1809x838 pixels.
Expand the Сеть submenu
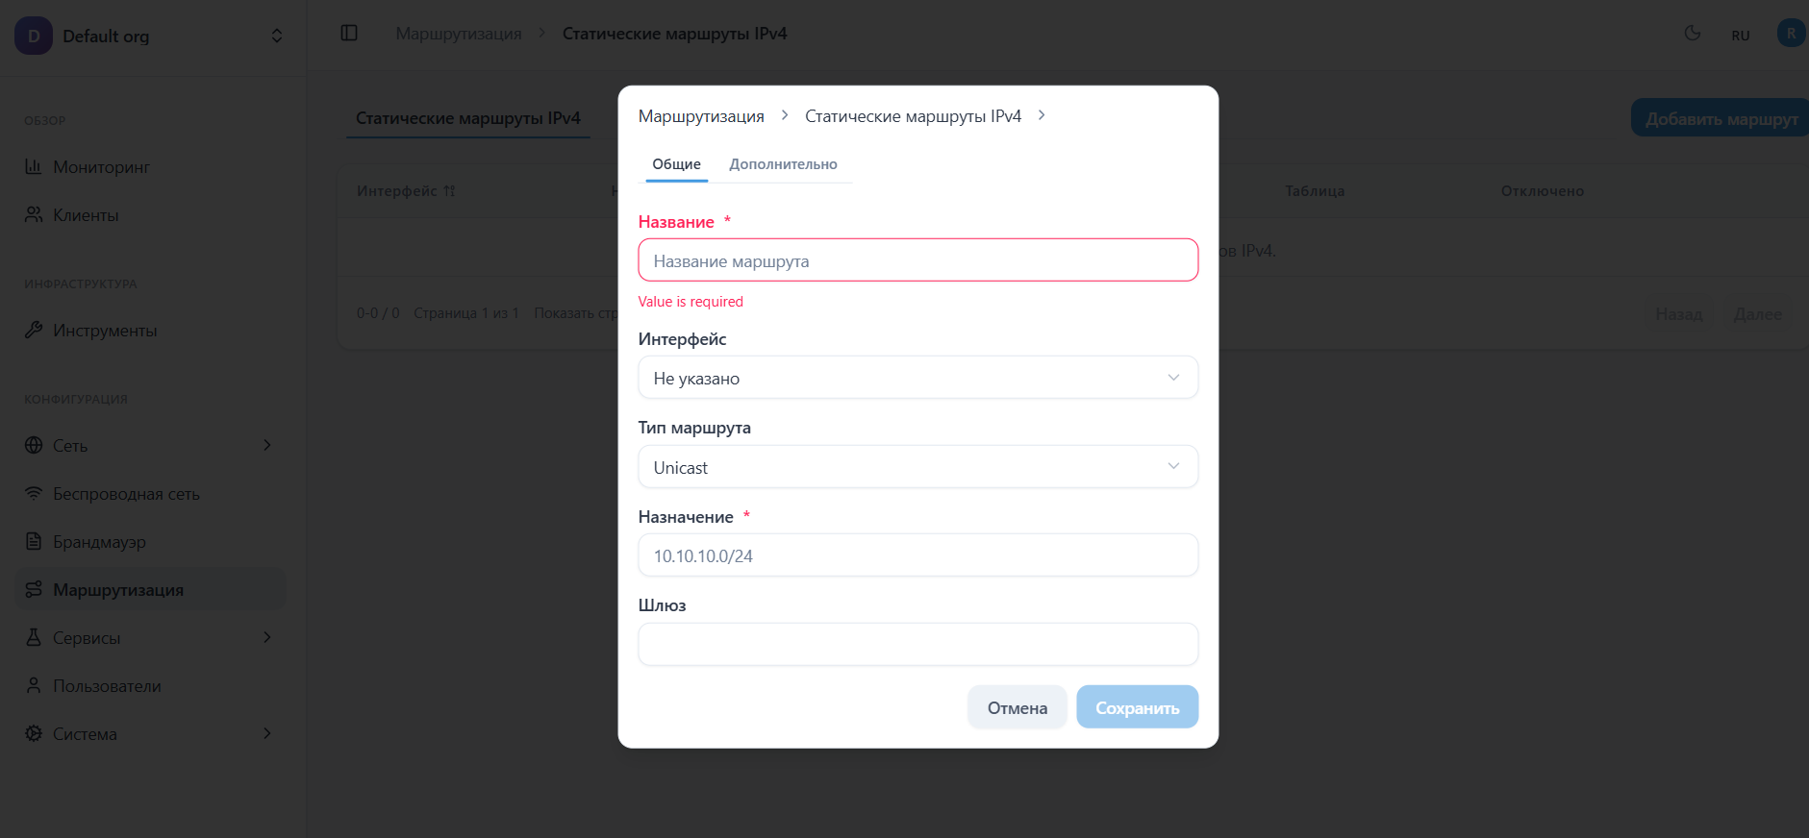[149, 445]
